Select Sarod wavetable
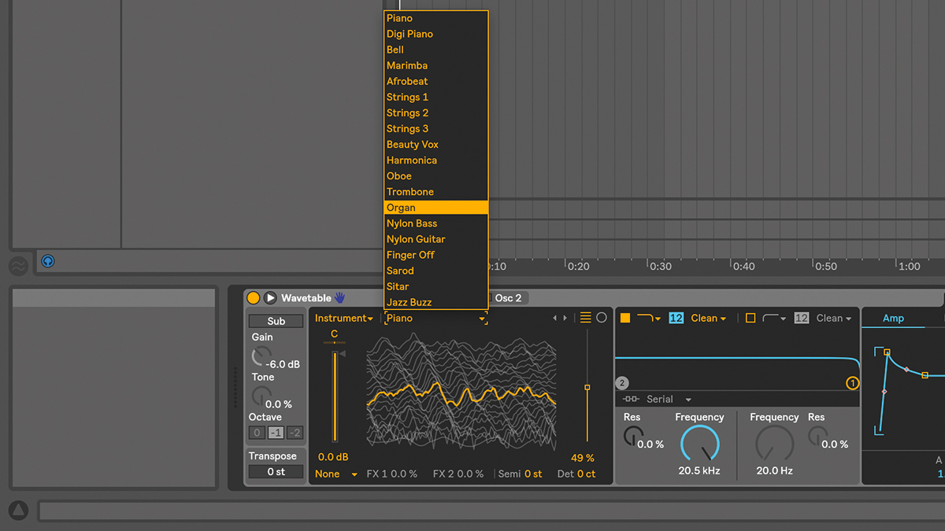This screenshot has width=945, height=531. point(436,271)
